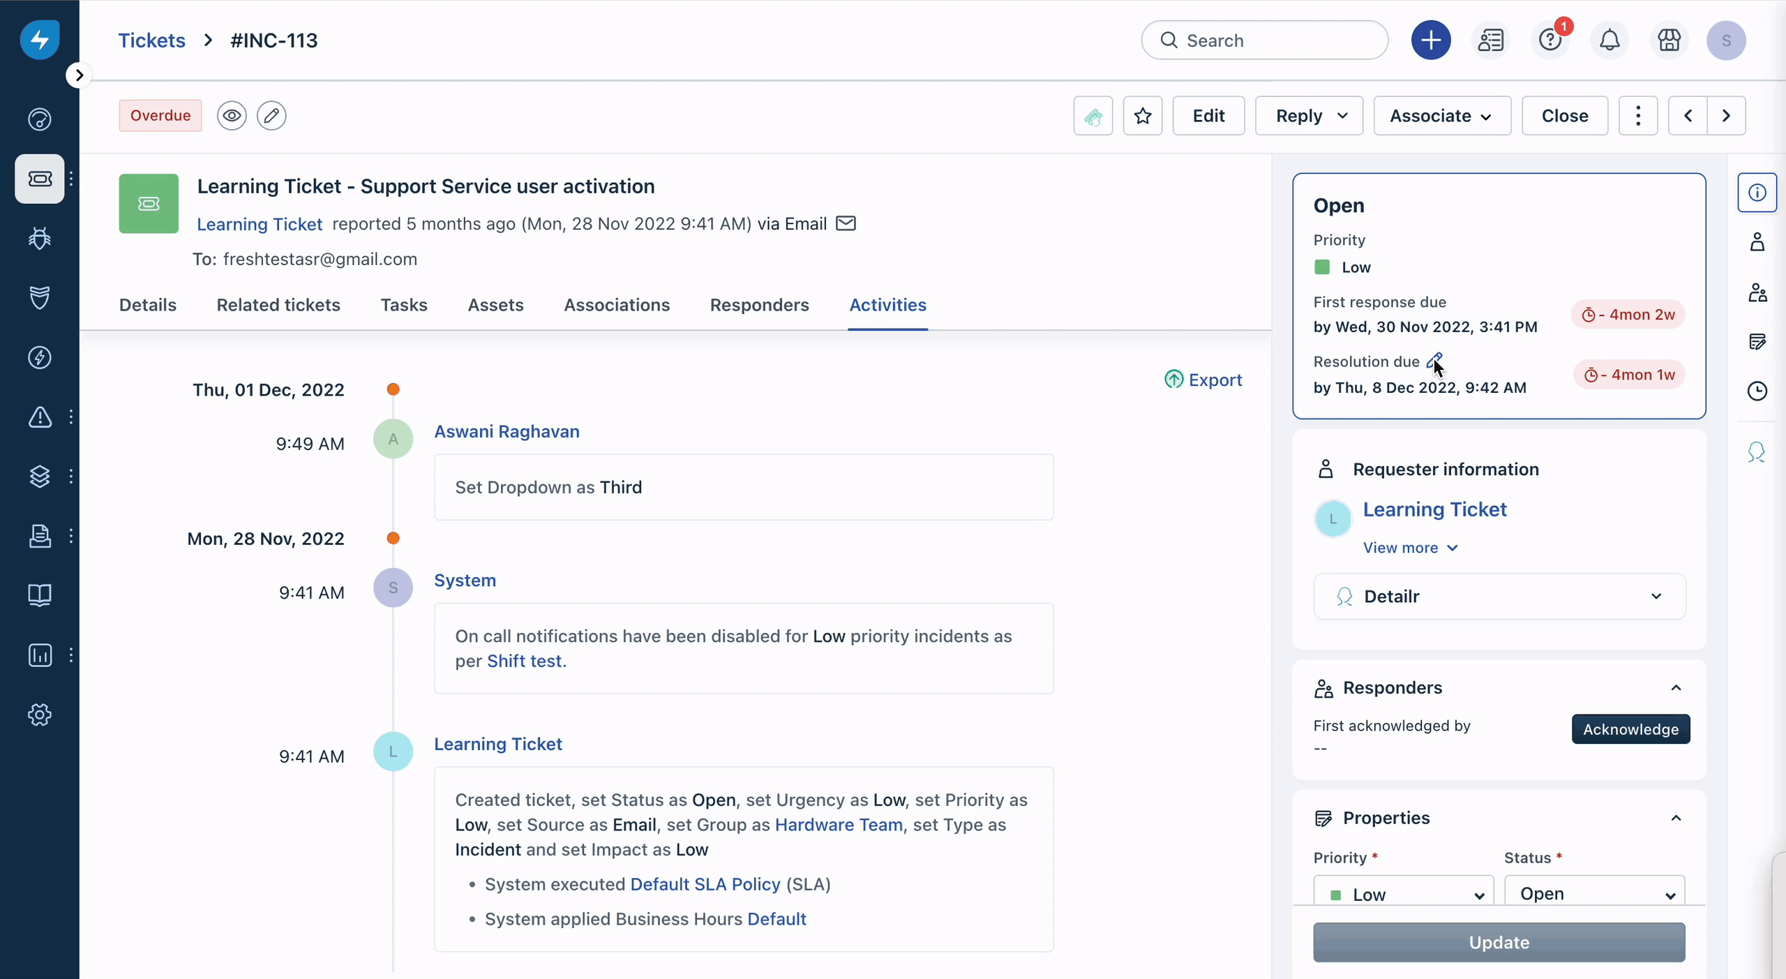
Task: Click the search input field
Action: point(1266,40)
